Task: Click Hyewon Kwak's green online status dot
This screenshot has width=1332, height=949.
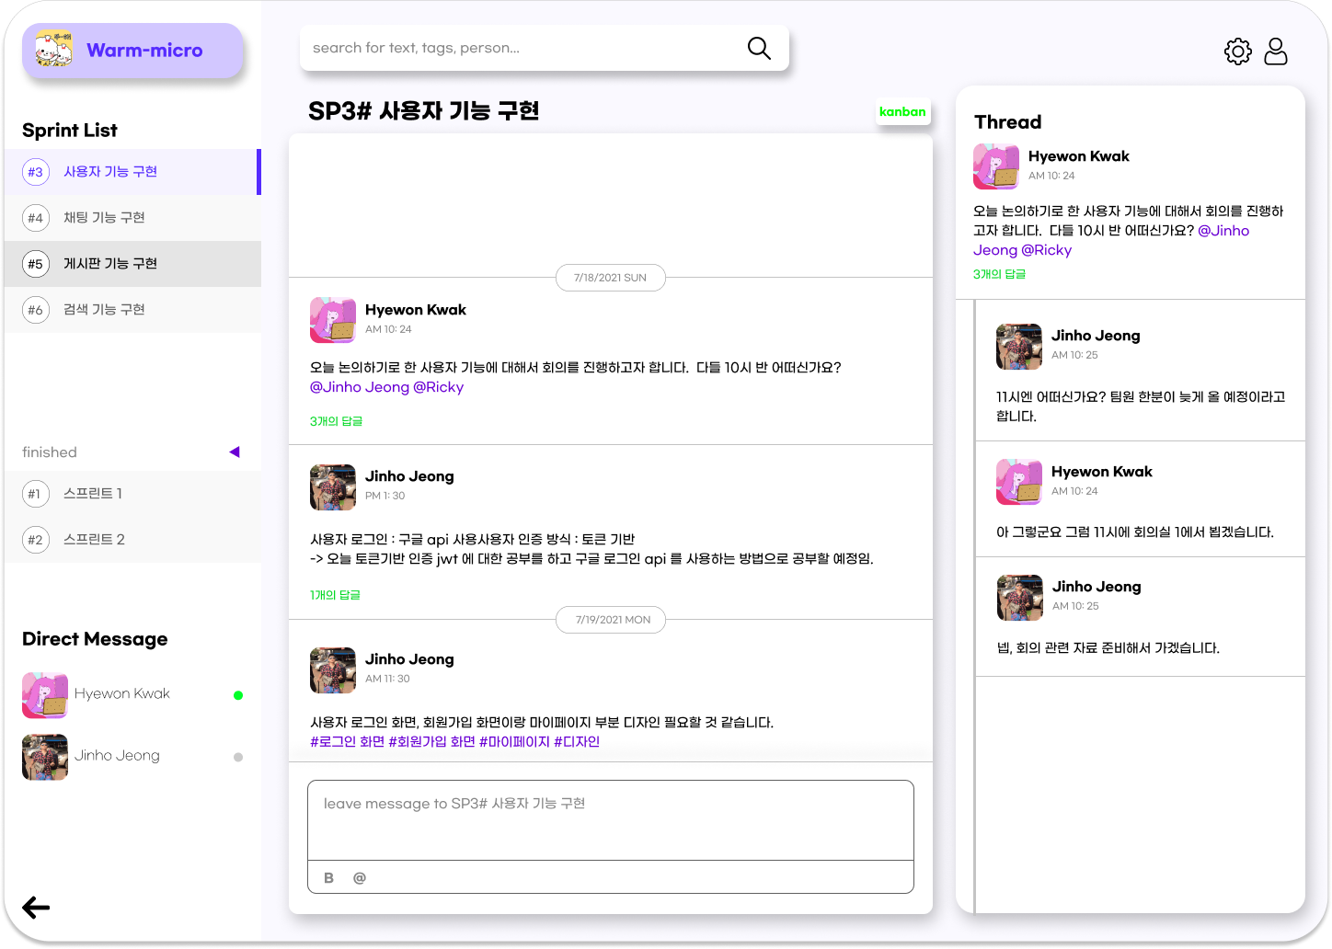Action: [238, 694]
